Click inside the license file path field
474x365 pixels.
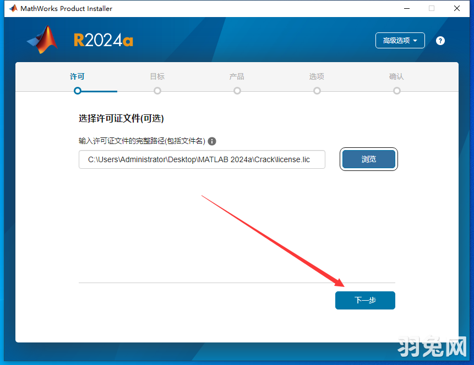tap(201, 159)
